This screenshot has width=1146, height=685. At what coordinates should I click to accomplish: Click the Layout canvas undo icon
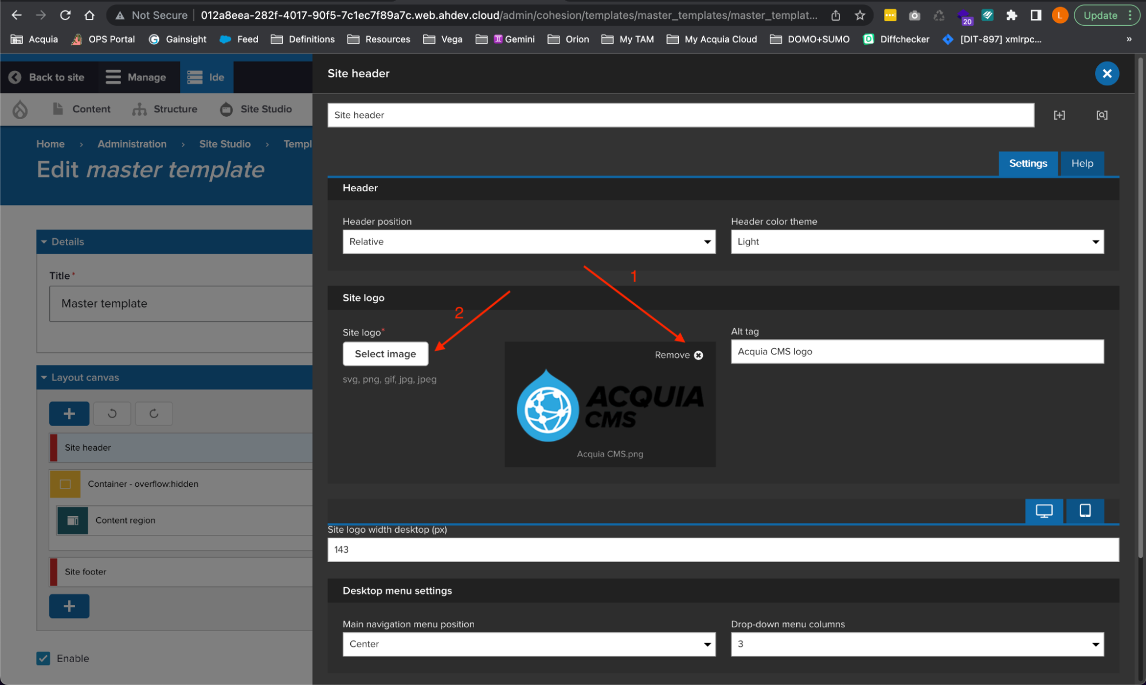coord(112,412)
